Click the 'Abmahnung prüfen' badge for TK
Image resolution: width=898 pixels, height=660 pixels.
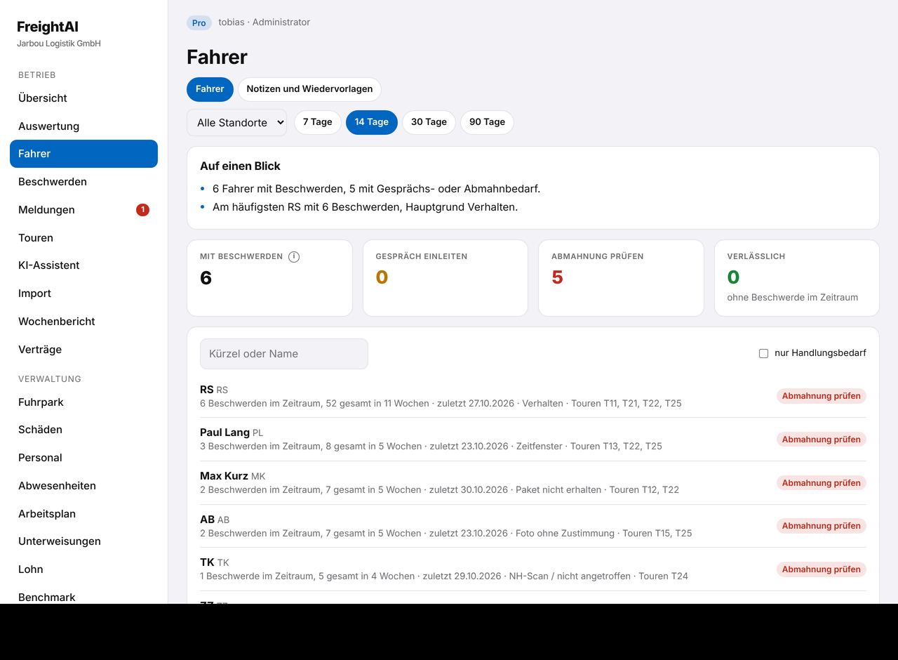coord(822,569)
